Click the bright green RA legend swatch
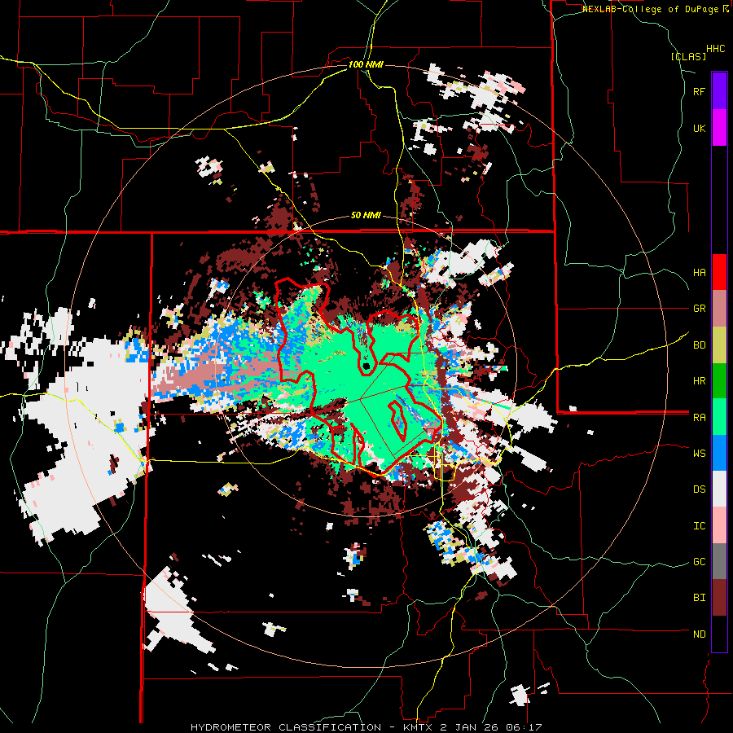 coord(719,417)
